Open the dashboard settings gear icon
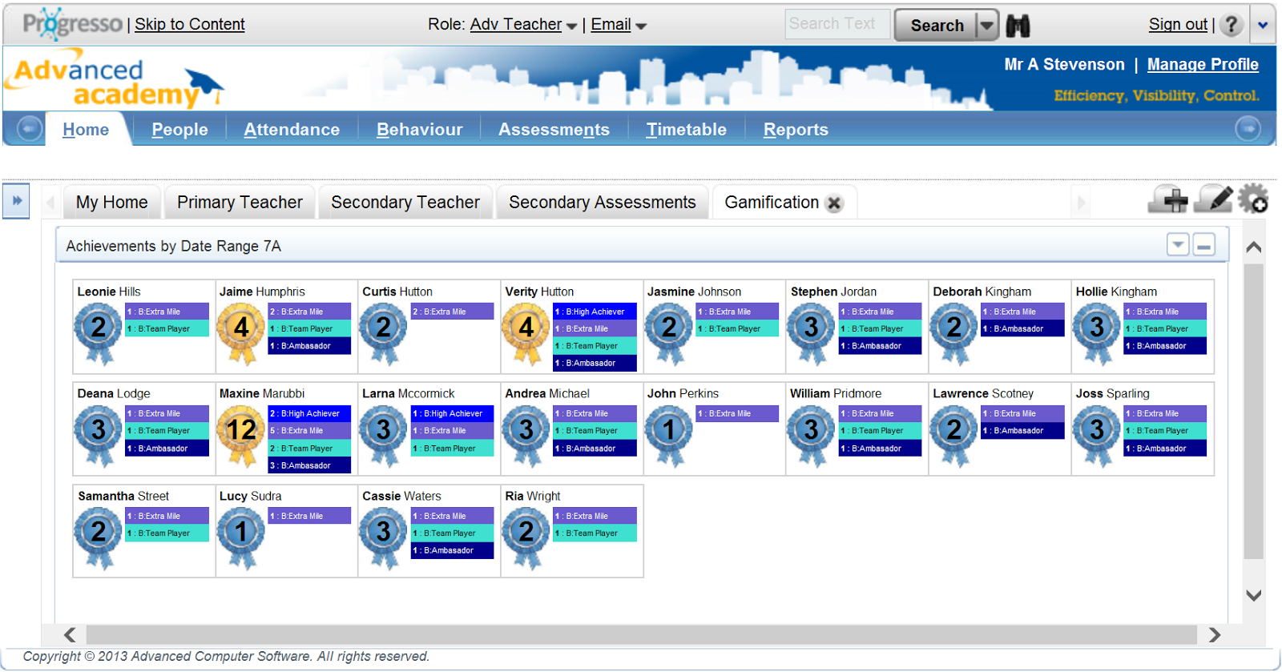This screenshot has height=672, width=1282. point(1253,199)
